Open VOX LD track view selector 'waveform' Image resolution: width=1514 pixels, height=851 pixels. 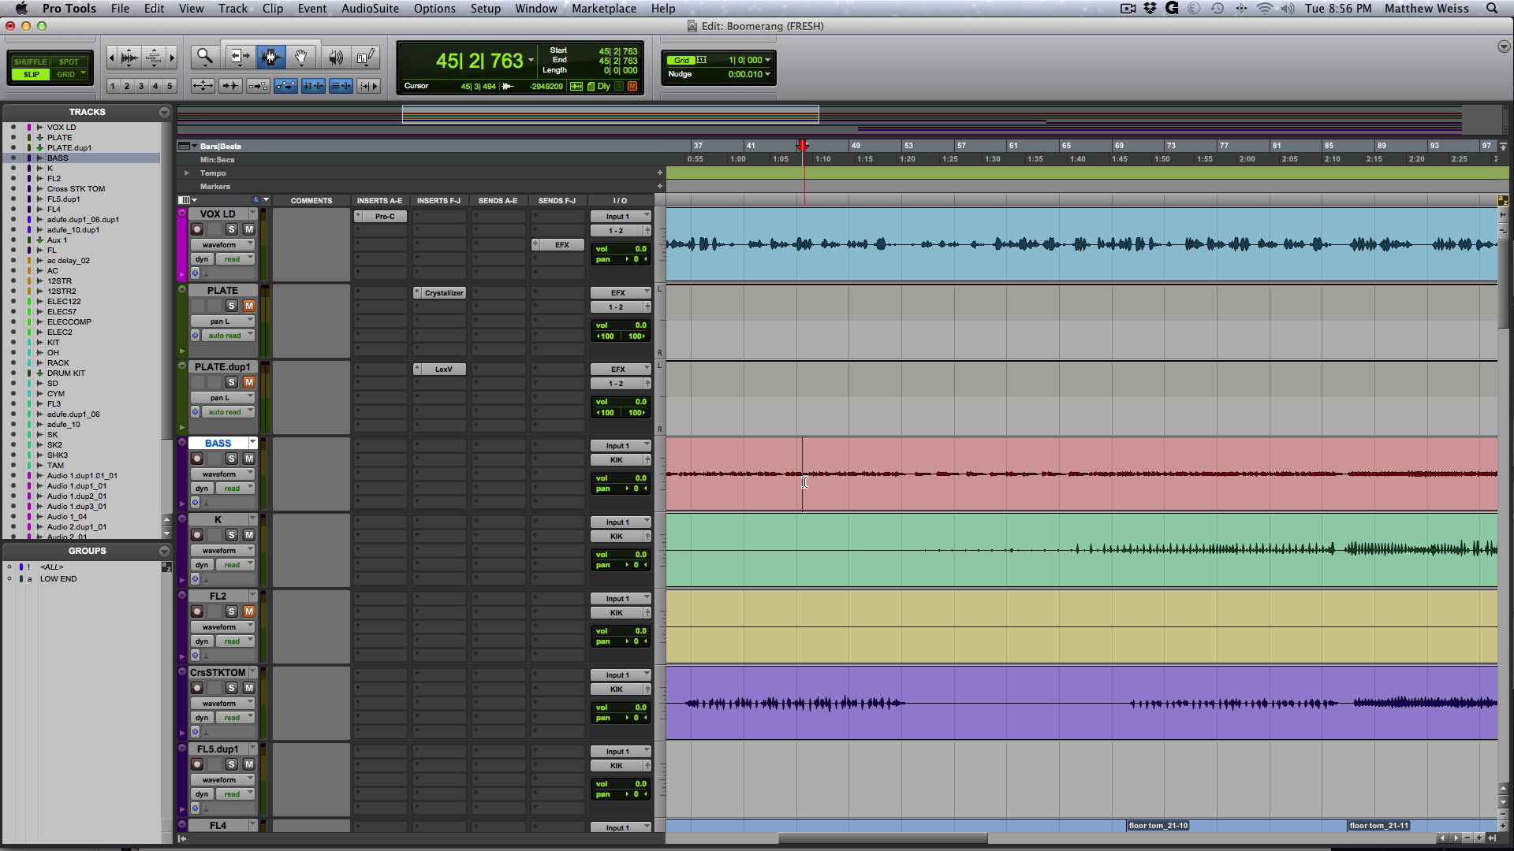(222, 245)
